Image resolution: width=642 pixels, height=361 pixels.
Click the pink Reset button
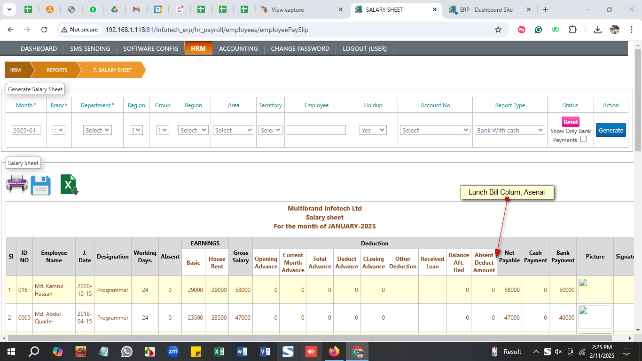[571, 122]
